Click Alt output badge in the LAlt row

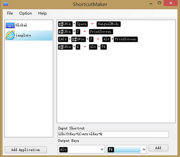(106, 39)
